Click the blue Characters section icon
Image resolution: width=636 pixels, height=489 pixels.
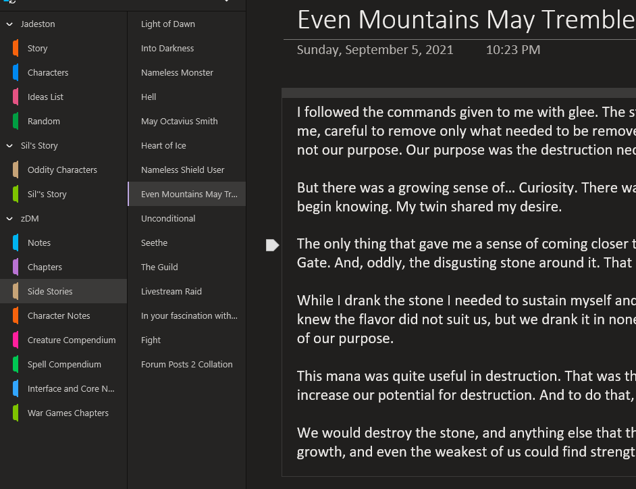(16, 73)
